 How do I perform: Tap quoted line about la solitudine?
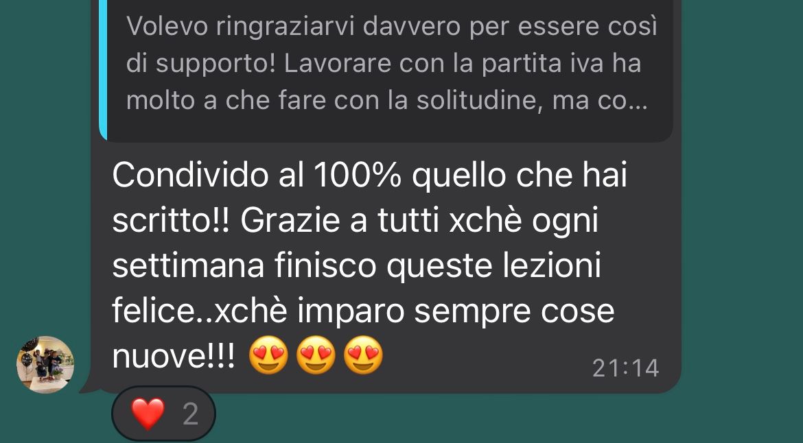386,100
